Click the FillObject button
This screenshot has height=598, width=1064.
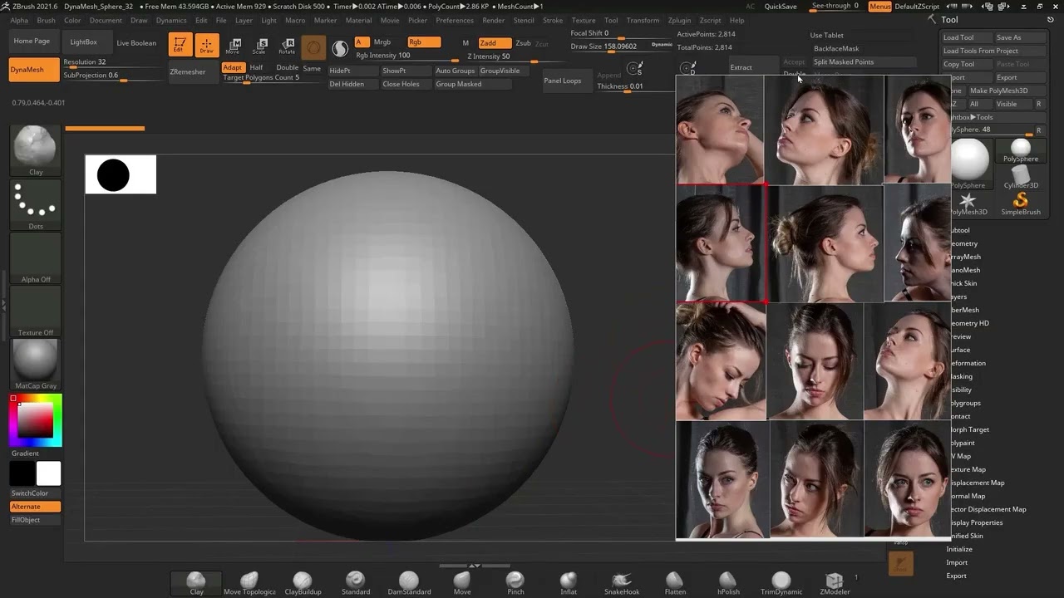(x=35, y=520)
